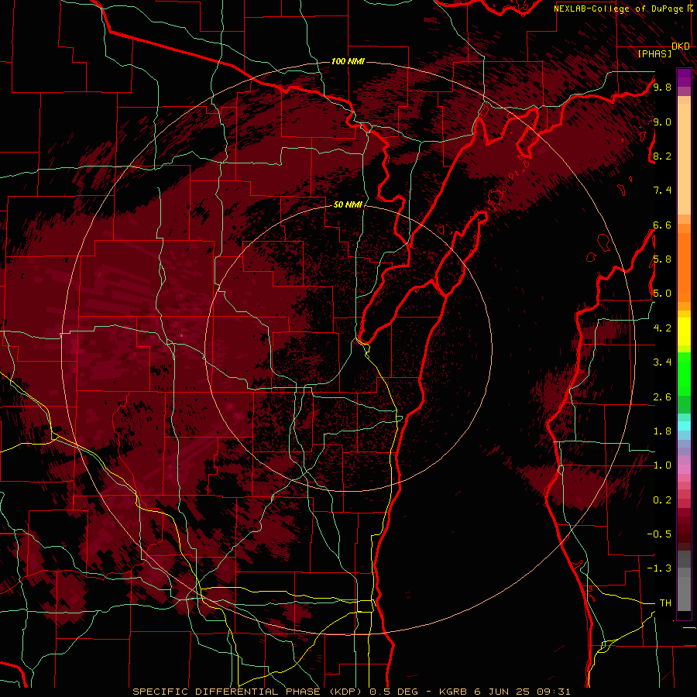697x697 pixels.
Task: Select the TH threshold label
Action: click(x=665, y=603)
